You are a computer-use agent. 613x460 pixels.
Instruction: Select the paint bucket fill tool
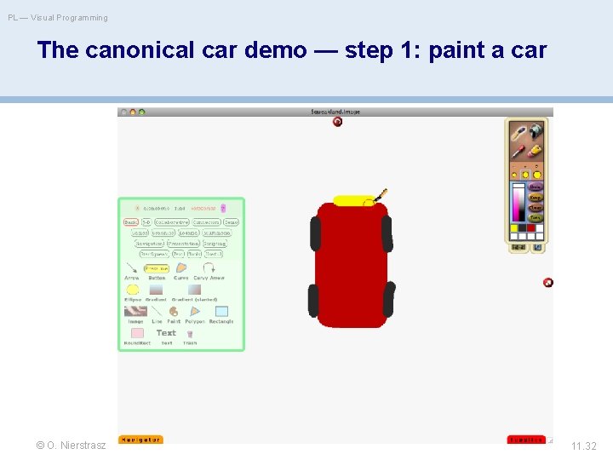pos(536,132)
